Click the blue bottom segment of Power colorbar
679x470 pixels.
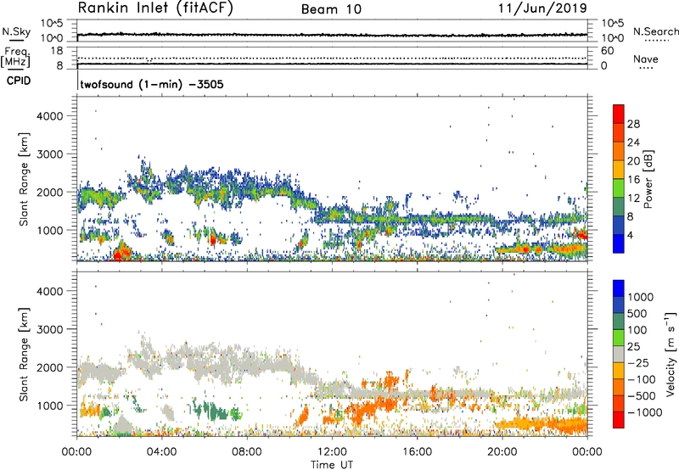pyautogui.click(x=619, y=243)
